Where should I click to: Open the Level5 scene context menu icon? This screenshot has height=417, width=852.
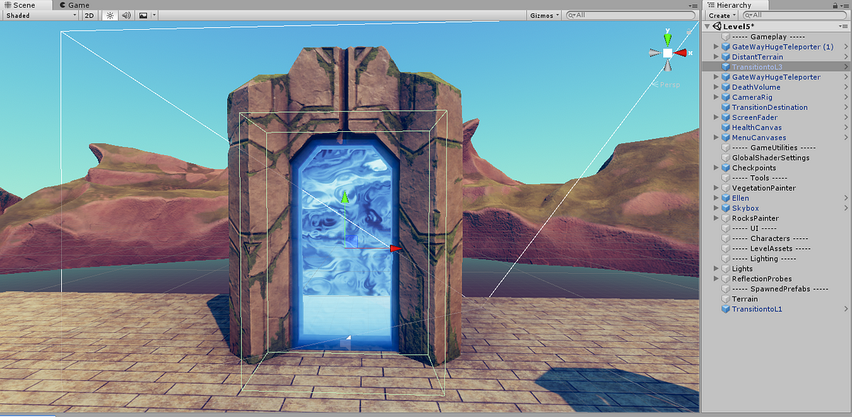[845, 26]
